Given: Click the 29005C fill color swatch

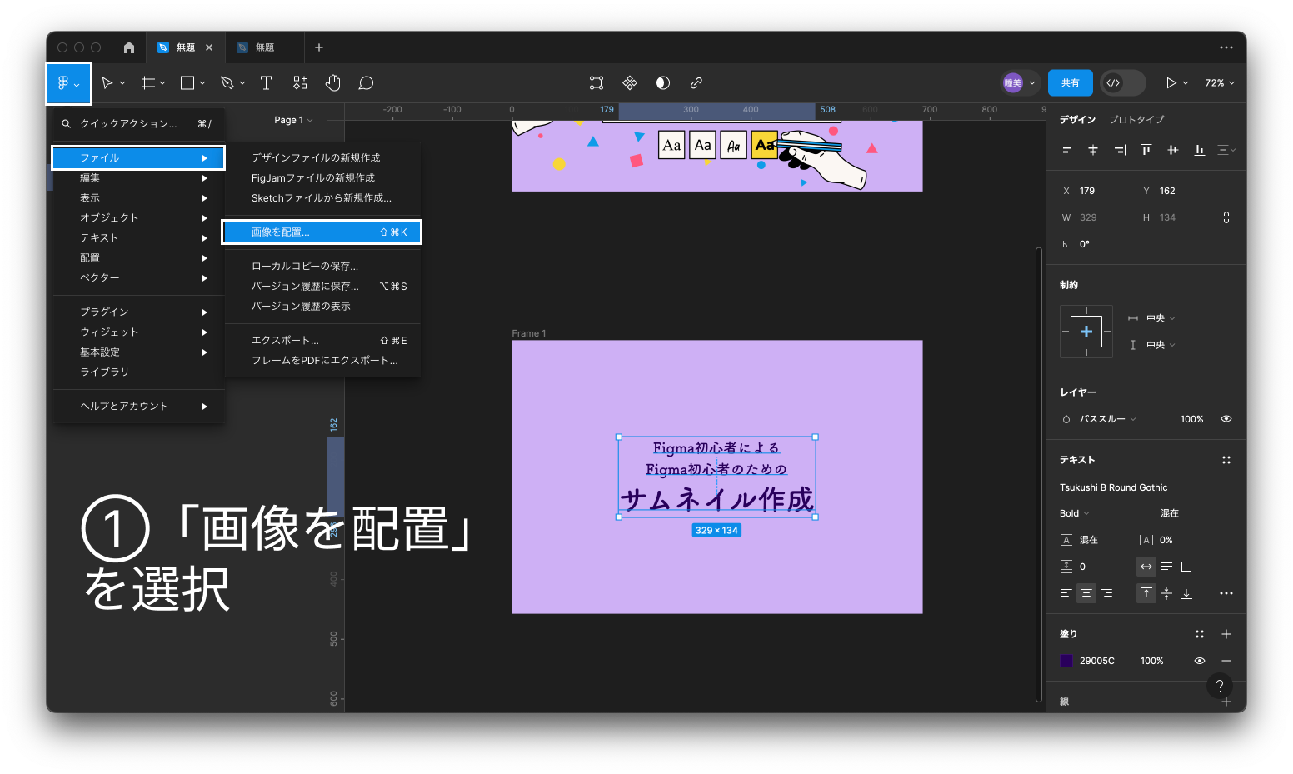Looking at the screenshot, I should [x=1066, y=661].
